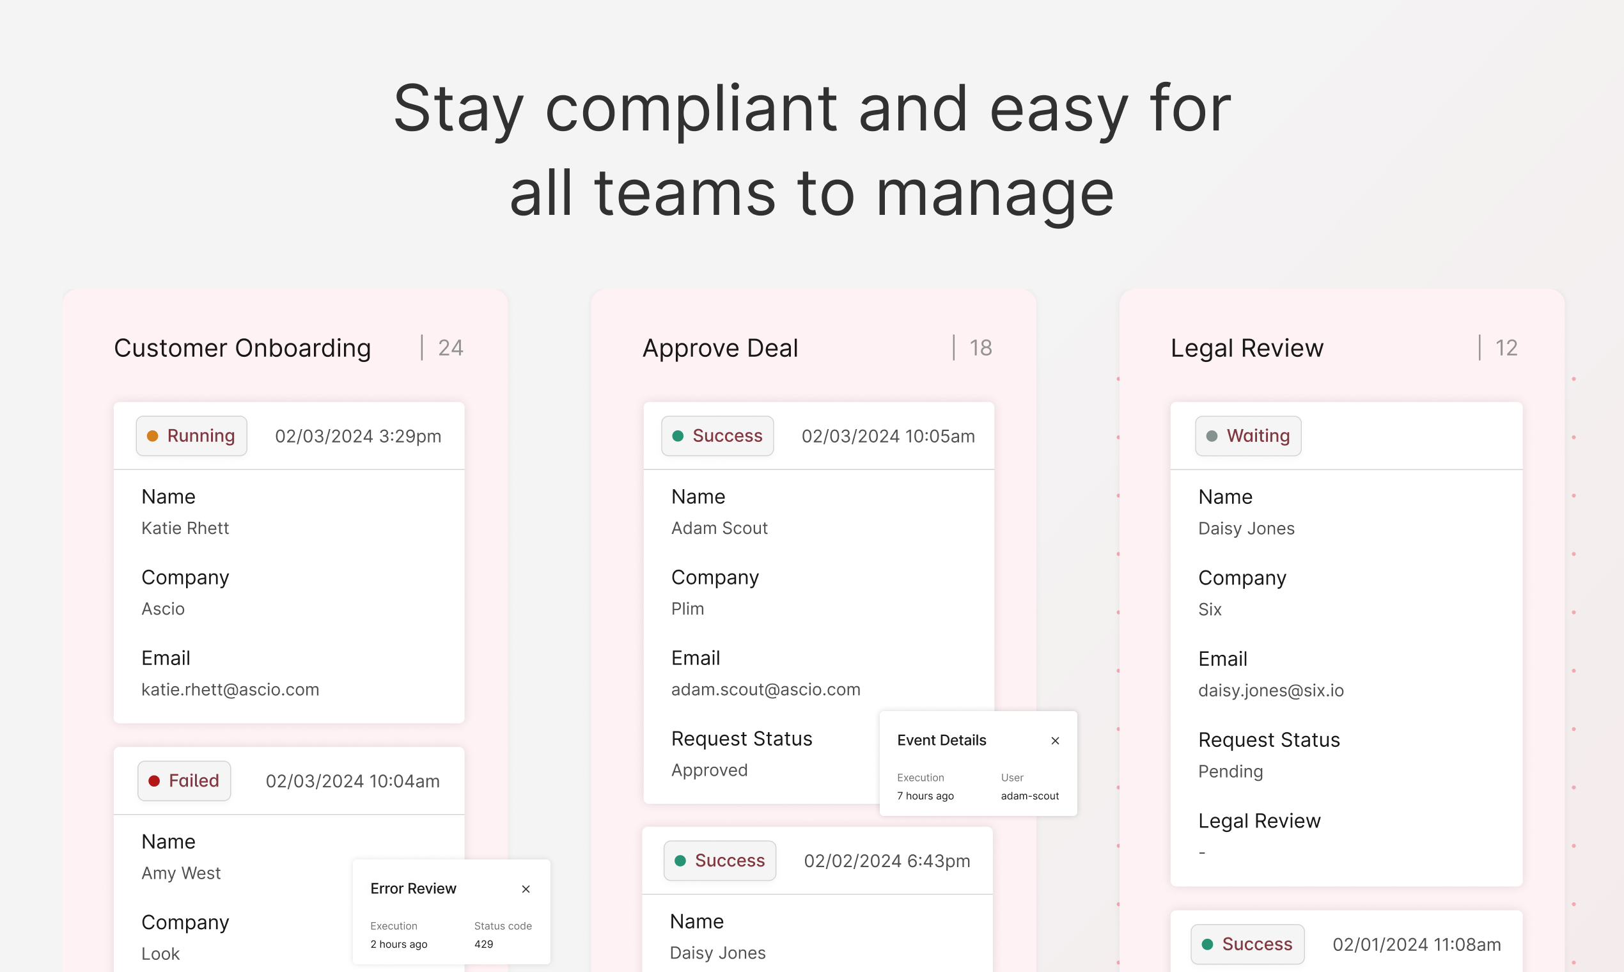This screenshot has width=1624, height=972.
Task: Open the Customer Onboarding column title
Action: tap(242, 348)
